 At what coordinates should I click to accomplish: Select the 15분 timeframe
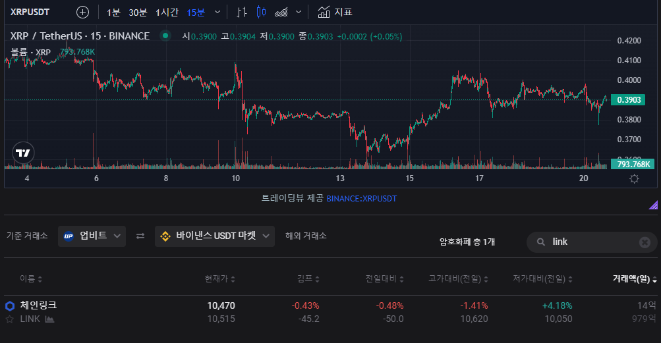pyautogui.click(x=196, y=13)
